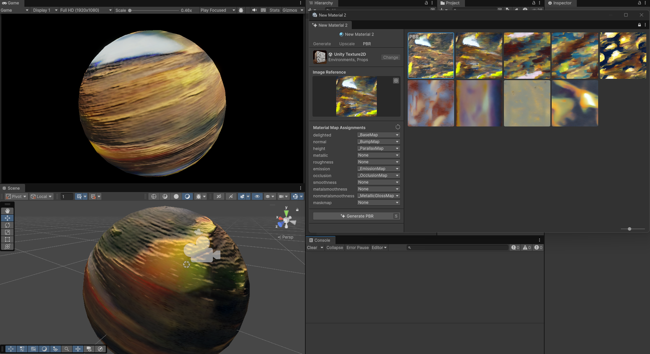Click the Change button next to Unity Texture2D
The image size is (650, 354).
[390, 57]
